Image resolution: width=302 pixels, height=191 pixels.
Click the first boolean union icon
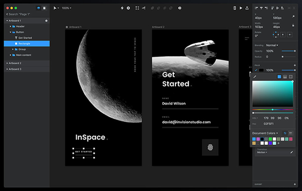pyautogui.click(x=152, y=8)
